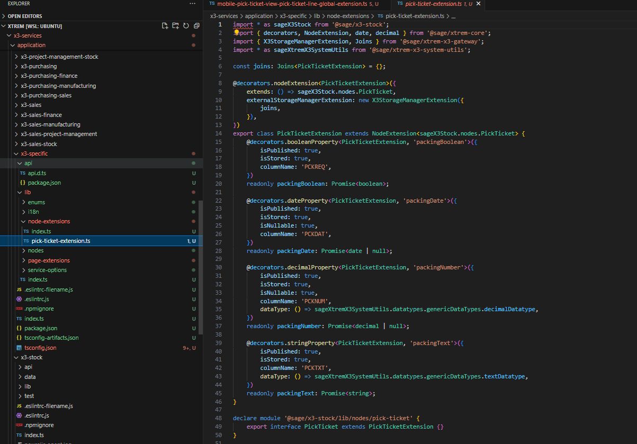Viewport: 637px width, 444px height.
Task: Collapse the XTREM [WSL: UBUNTU] workspace section
Action: pos(4,26)
